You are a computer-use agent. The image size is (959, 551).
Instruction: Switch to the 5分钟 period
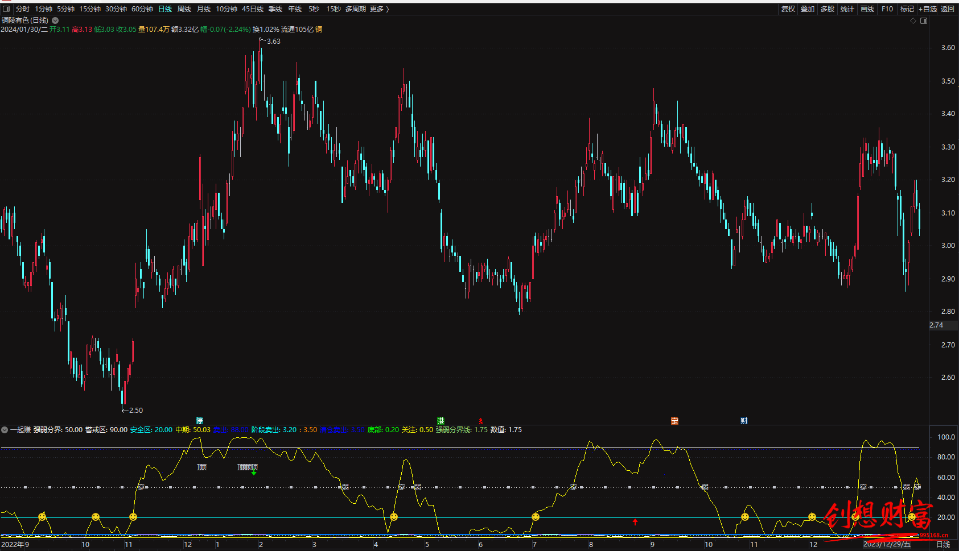65,9
